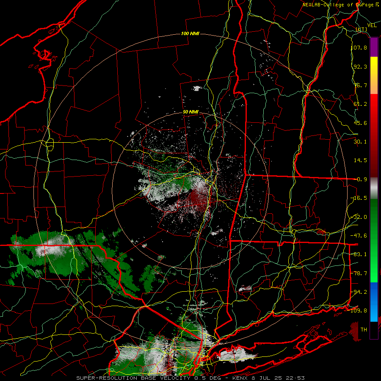Select the 107.8 value on velocity scale
The height and width of the screenshot is (381, 381).
[x=359, y=47]
